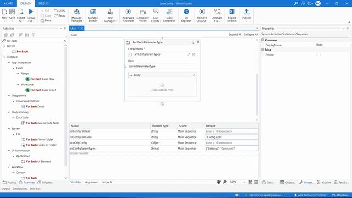The image size is (352, 198).
Task: Publish the project
Action: click(246, 15)
